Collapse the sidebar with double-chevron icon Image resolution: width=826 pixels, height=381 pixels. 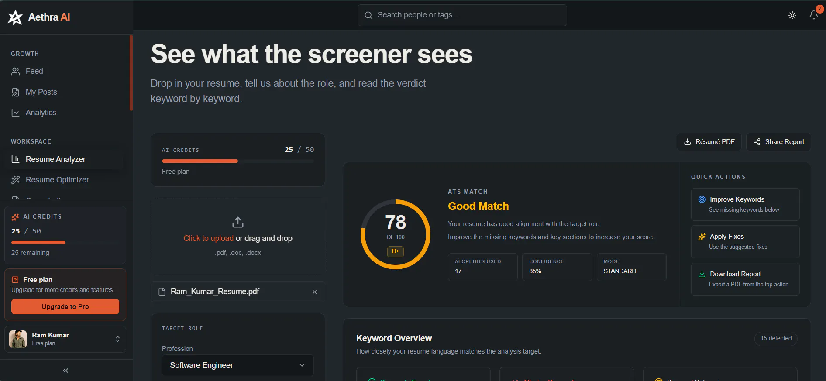pyautogui.click(x=65, y=371)
